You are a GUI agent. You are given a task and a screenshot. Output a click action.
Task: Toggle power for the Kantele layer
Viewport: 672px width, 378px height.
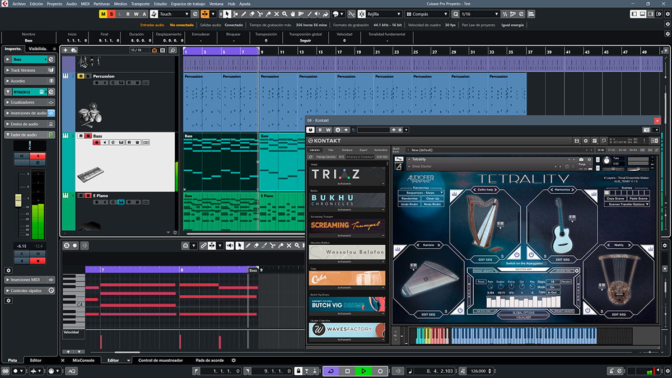[x=460, y=309]
